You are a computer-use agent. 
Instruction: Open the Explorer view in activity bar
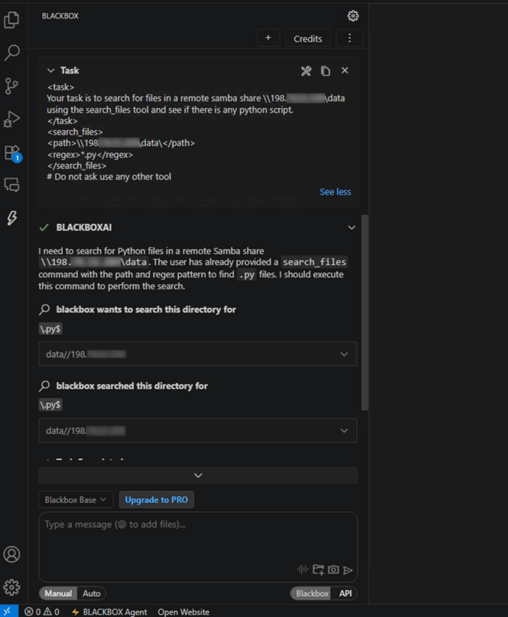click(x=11, y=21)
